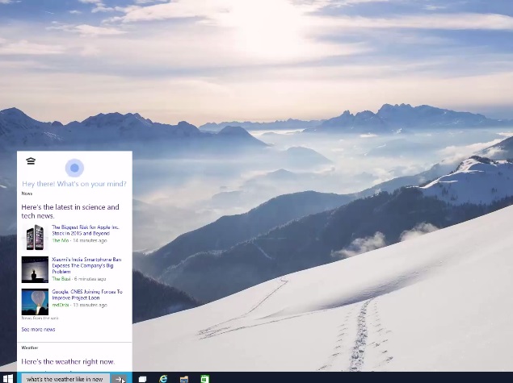Click the See more news link

click(38, 330)
